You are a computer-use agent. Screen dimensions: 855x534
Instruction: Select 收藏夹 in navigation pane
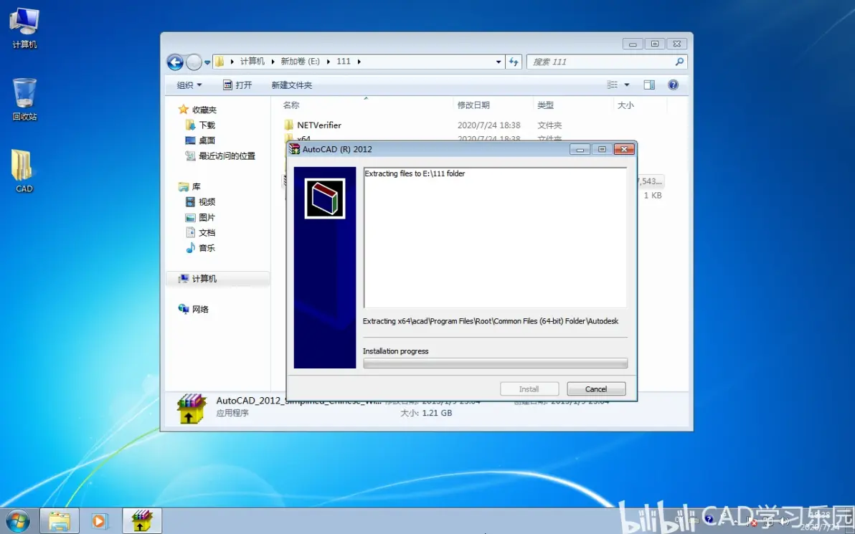pos(204,110)
